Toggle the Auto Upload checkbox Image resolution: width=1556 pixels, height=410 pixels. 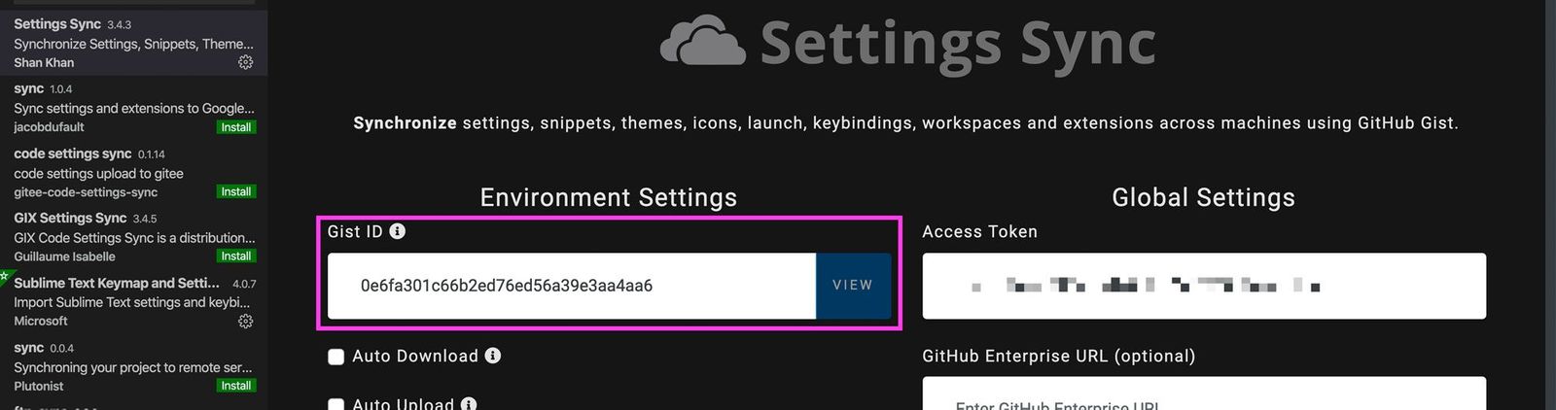pyautogui.click(x=336, y=403)
